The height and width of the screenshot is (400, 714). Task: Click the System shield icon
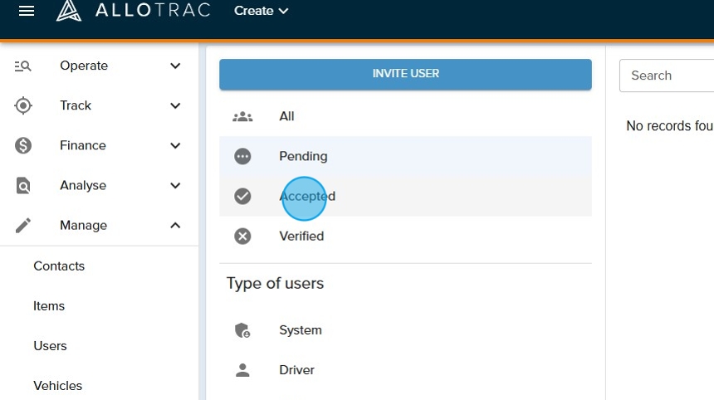tap(242, 330)
